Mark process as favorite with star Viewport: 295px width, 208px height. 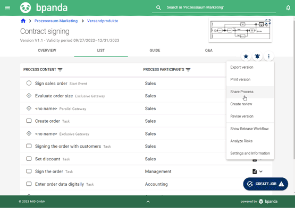pos(246,56)
